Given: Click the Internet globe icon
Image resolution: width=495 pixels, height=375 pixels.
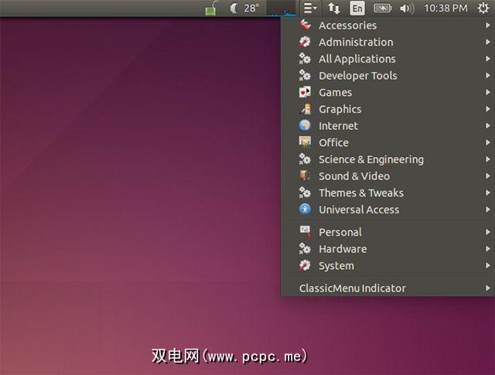Looking at the screenshot, I should click(305, 125).
